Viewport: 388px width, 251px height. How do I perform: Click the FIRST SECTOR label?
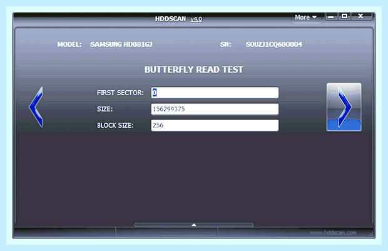point(120,93)
